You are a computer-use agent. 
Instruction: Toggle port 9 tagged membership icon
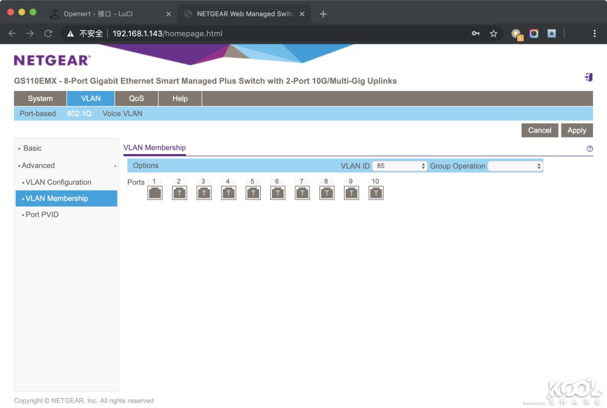(x=351, y=193)
